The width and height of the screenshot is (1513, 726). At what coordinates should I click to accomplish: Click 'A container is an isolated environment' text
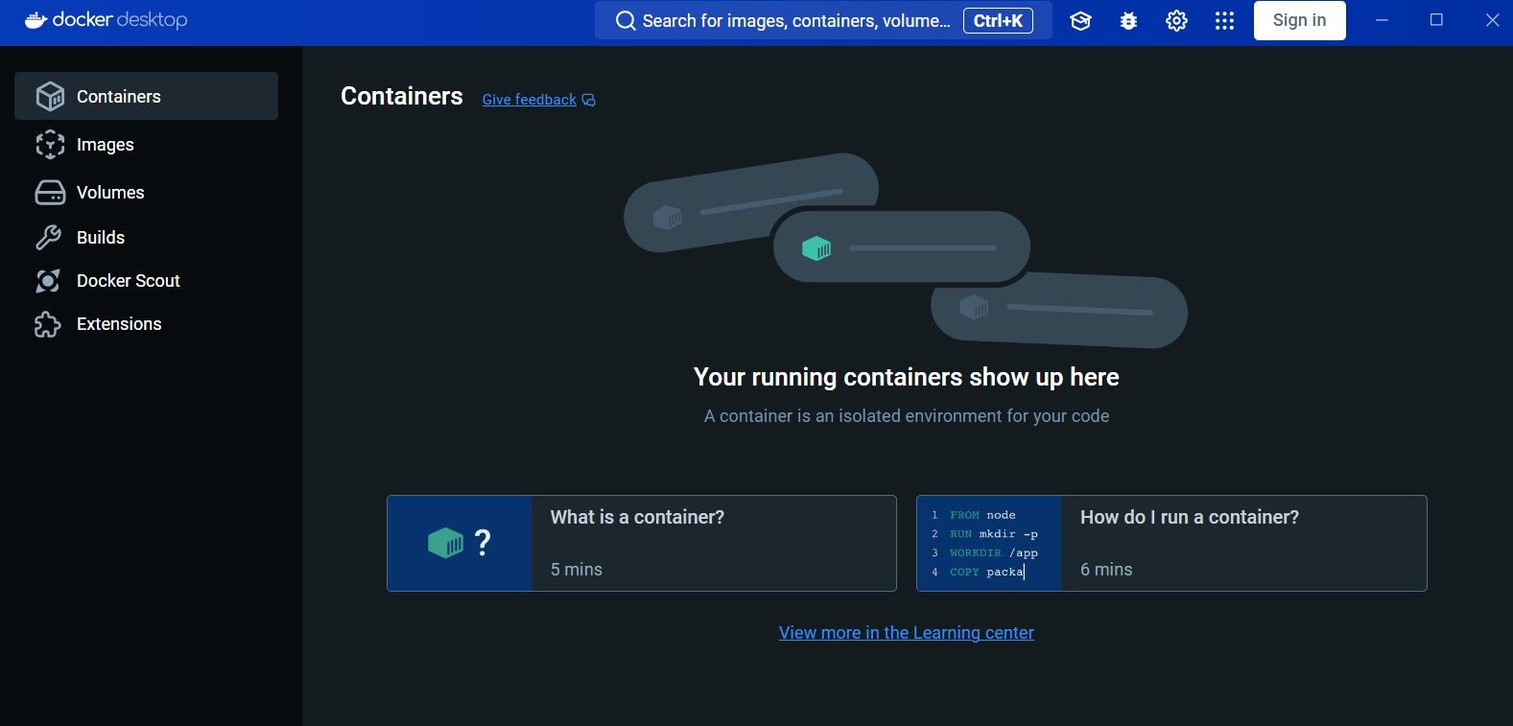[907, 416]
